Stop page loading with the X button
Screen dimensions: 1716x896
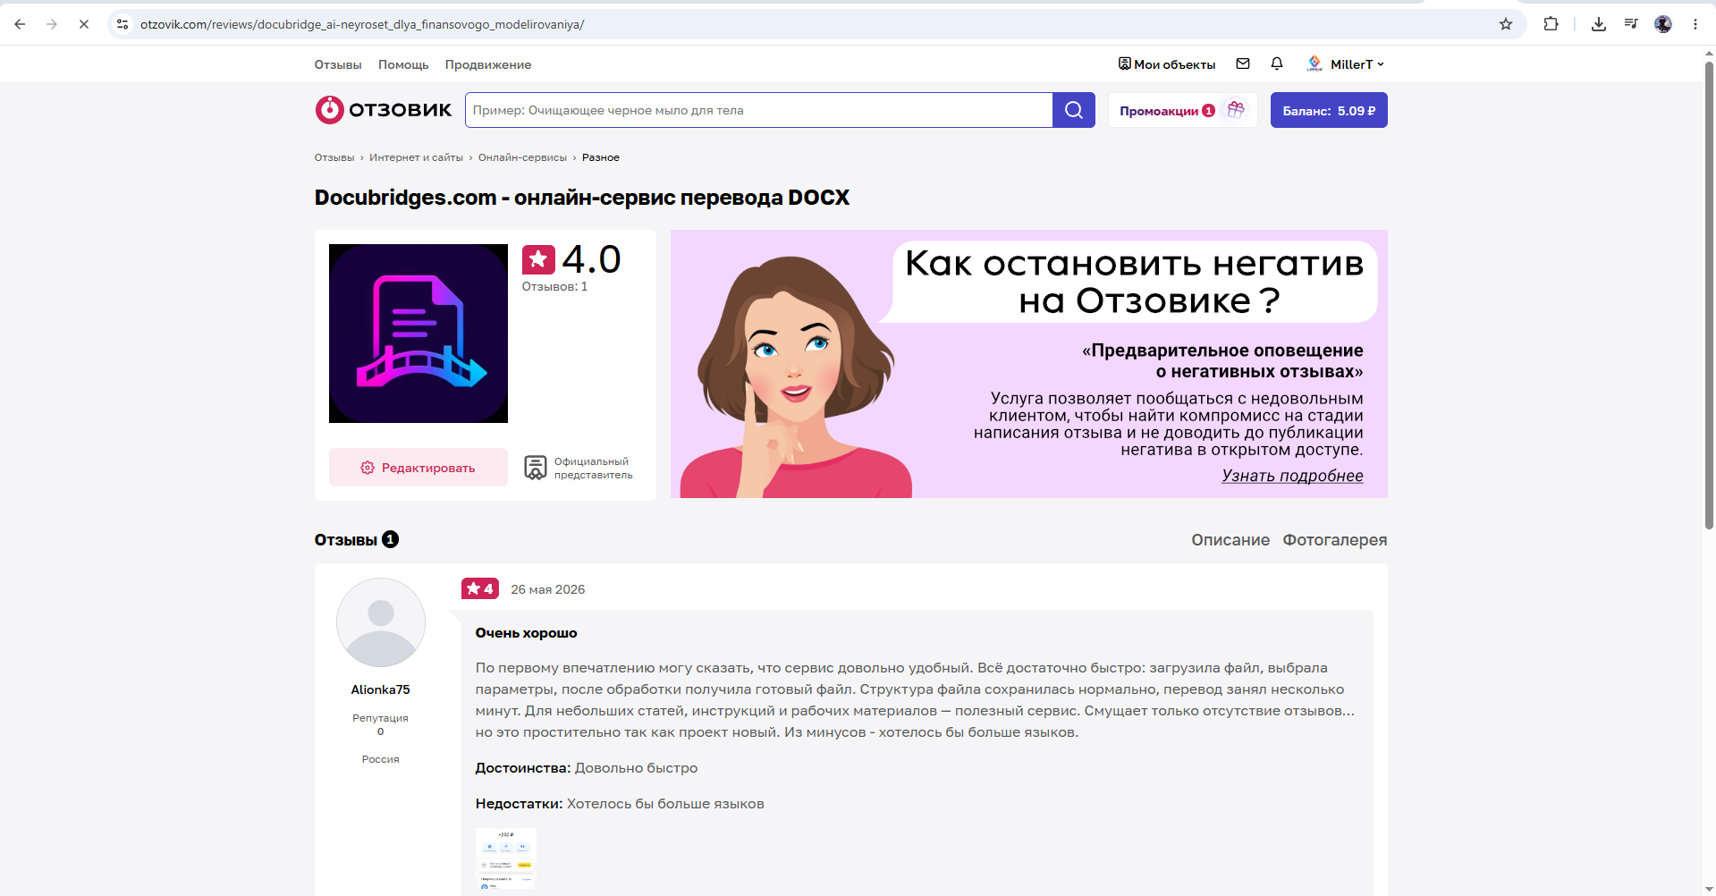coord(84,24)
